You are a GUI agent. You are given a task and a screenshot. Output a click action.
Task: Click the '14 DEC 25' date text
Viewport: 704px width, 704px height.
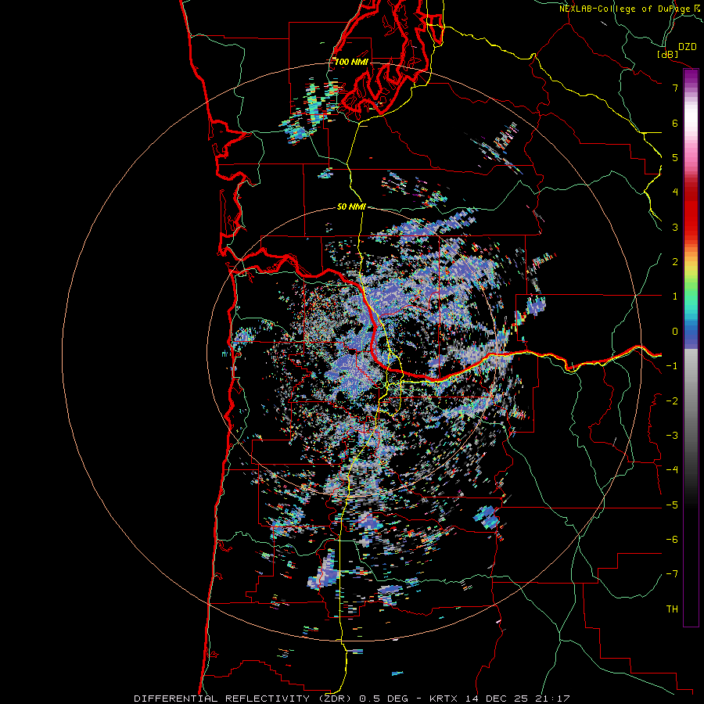point(496,699)
